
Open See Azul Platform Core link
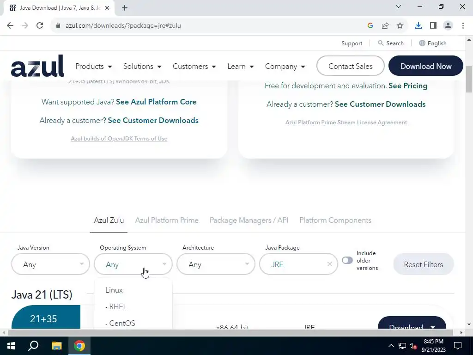click(156, 102)
